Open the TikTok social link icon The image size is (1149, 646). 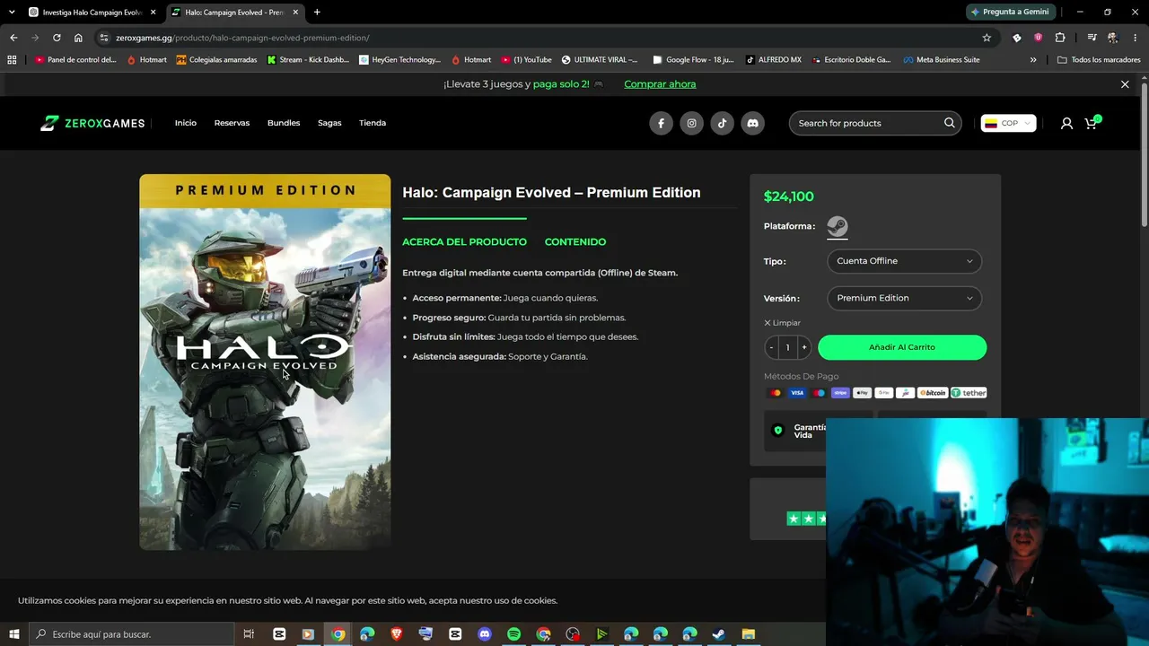coord(722,123)
